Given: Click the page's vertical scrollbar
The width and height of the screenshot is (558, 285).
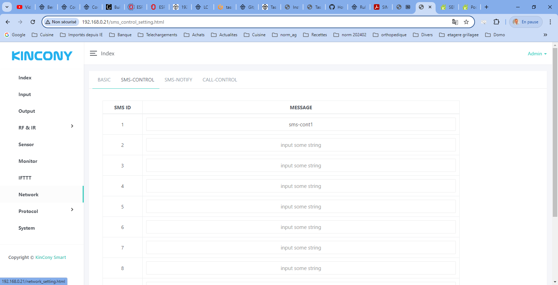Looking at the screenshot, I should [x=555, y=132].
